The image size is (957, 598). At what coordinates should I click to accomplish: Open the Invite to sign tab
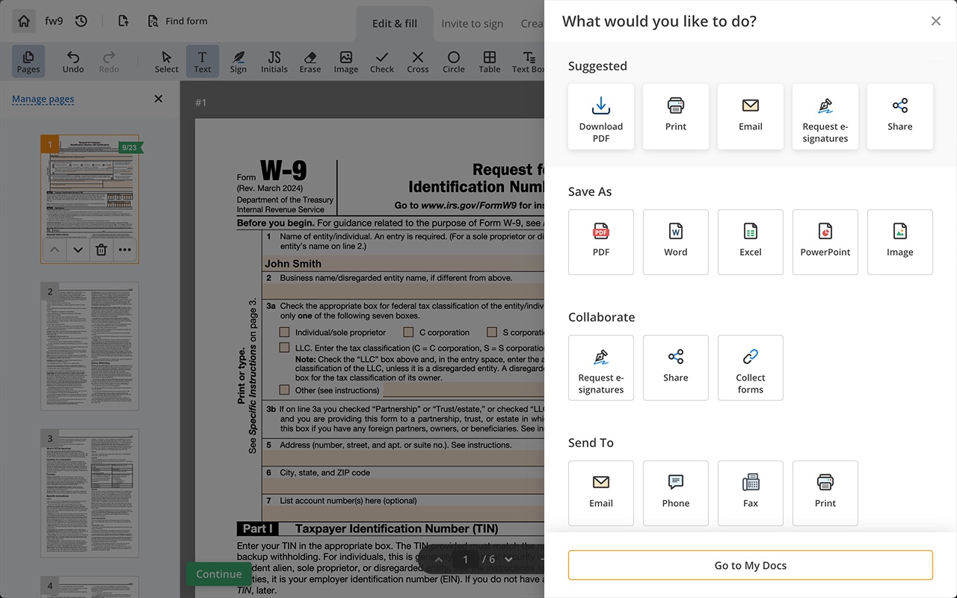click(472, 23)
